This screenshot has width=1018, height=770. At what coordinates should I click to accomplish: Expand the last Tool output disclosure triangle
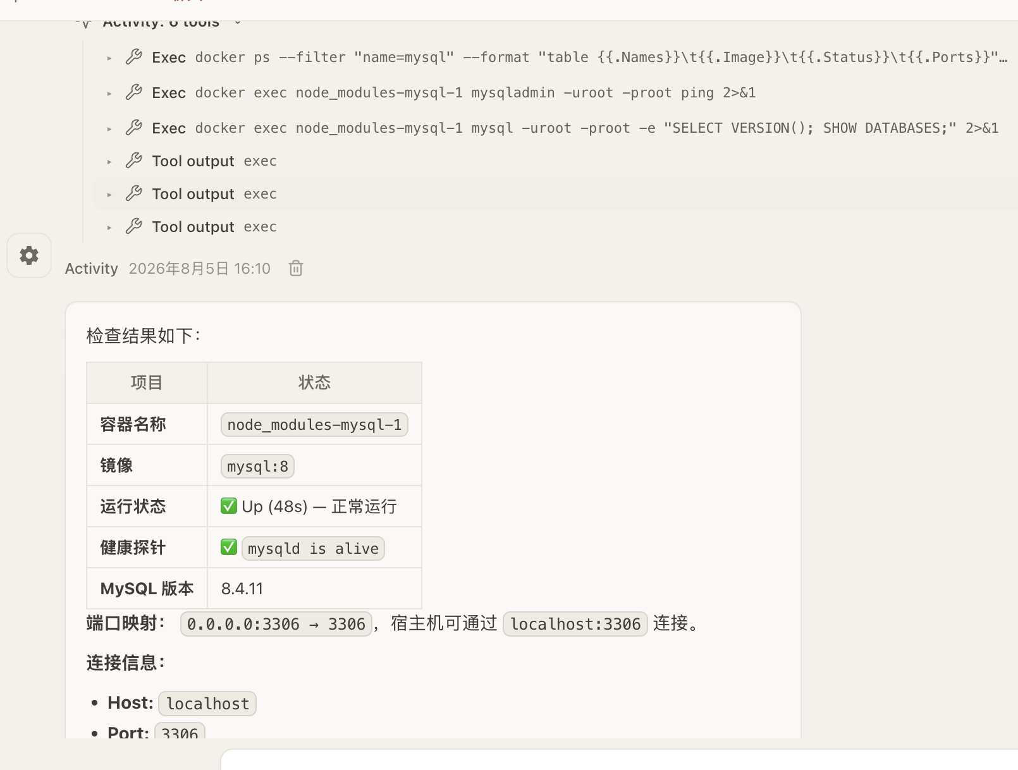click(109, 228)
